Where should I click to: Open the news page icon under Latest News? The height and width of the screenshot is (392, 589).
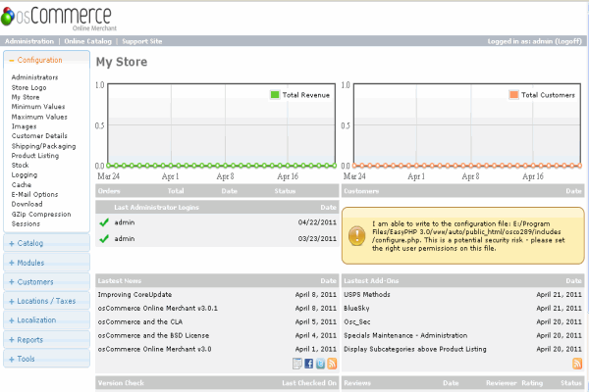[297, 364]
